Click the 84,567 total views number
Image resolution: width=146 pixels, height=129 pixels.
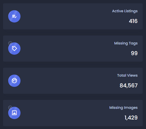pyautogui.click(x=129, y=86)
